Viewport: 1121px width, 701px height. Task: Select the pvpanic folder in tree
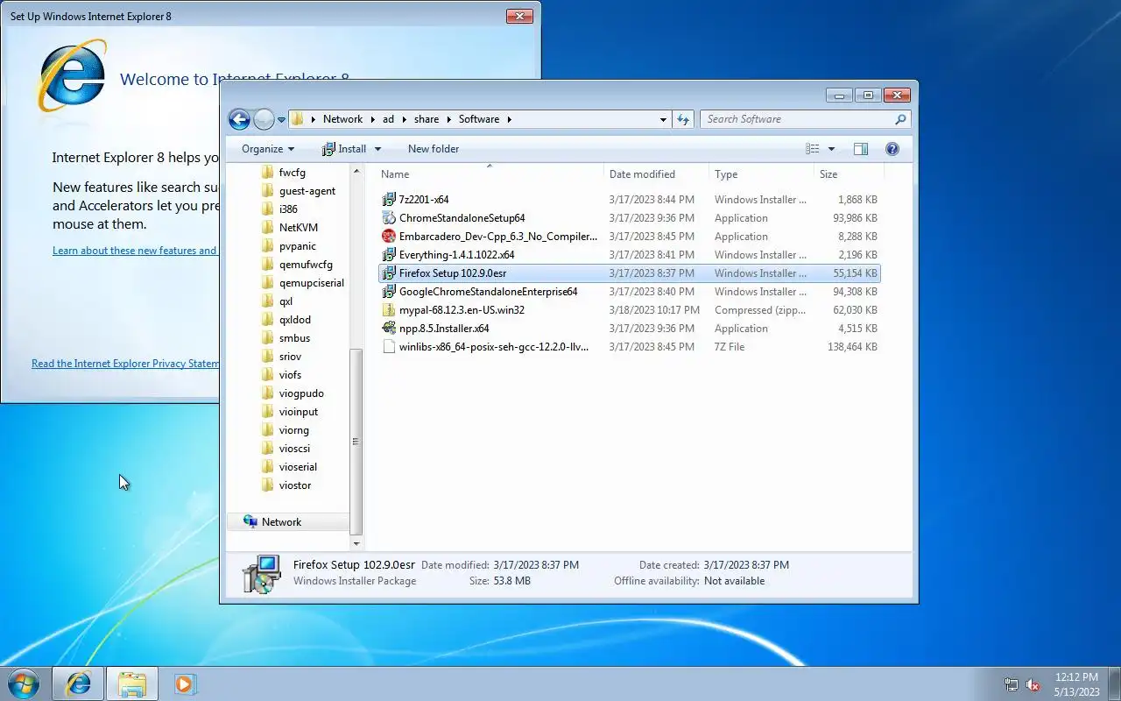[x=289, y=246]
